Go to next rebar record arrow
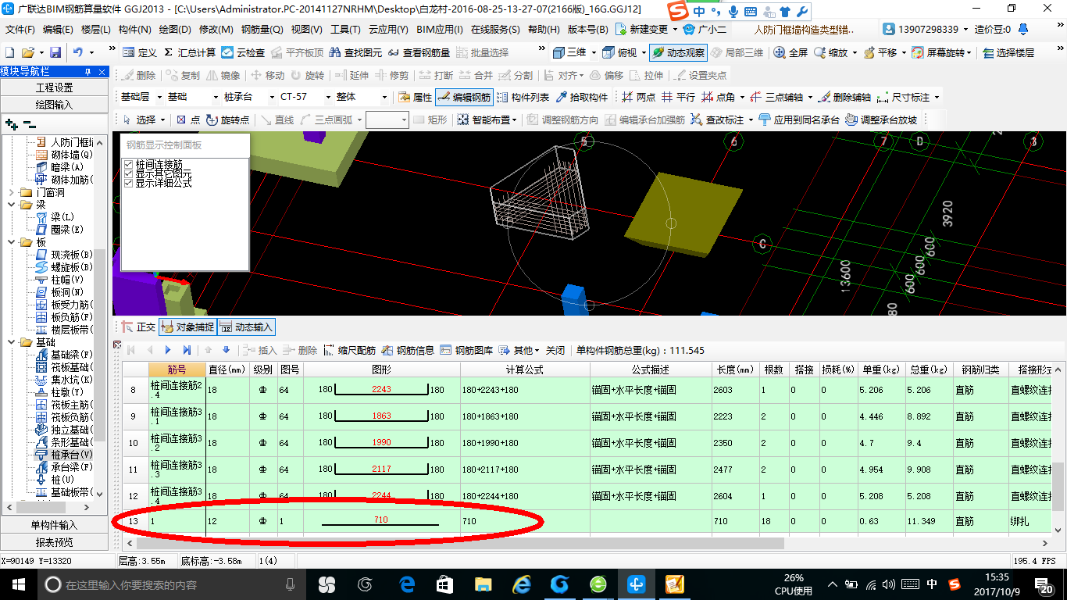Viewport: 1067px width, 600px height. [168, 350]
